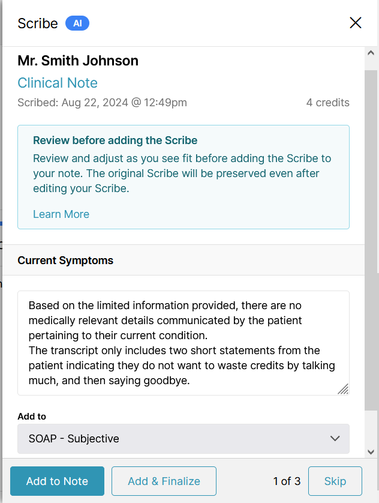Image resolution: width=379 pixels, height=503 pixels.
Task: Click the scrollbar down arrow
Action: coord(371,452)
